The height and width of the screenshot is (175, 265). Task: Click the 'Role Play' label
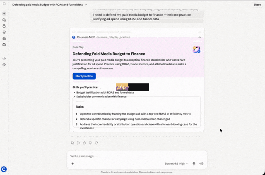point(78,47)
